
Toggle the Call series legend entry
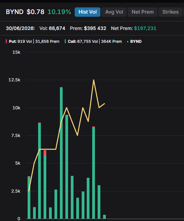click(93, 41)
